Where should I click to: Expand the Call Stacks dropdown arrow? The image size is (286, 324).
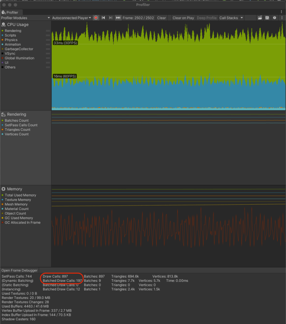pyautogui.click(x=242, y=18)
